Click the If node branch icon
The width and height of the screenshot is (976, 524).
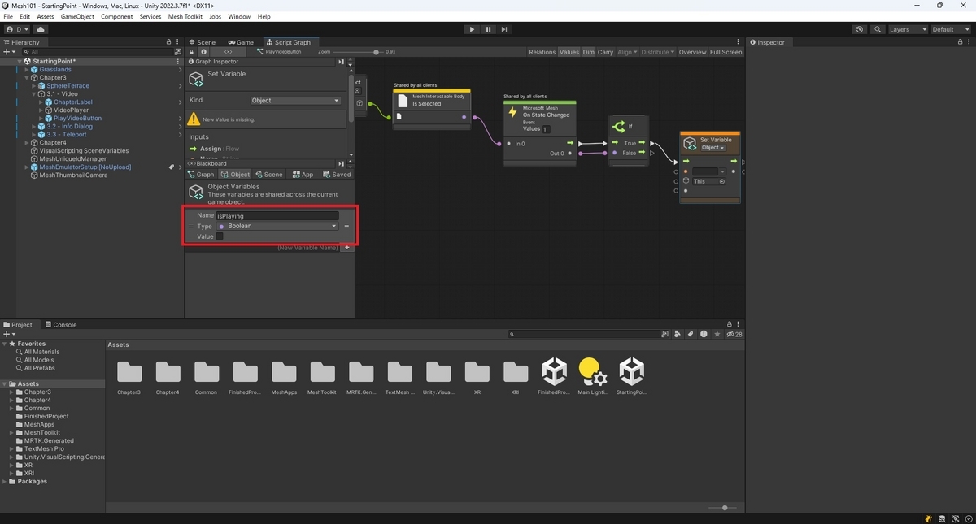click(x=619, y=126)
